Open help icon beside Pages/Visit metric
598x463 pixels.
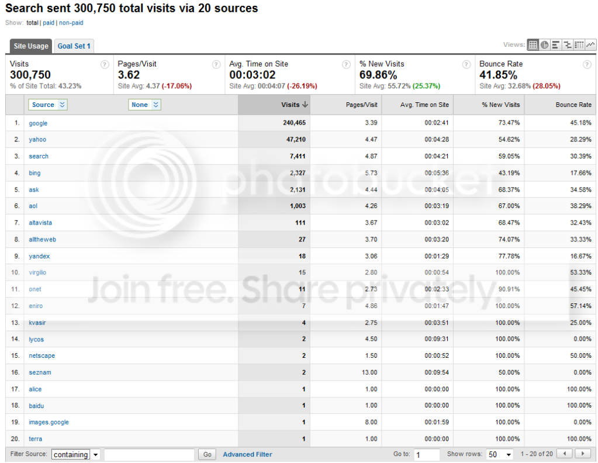tap(216, 64)
